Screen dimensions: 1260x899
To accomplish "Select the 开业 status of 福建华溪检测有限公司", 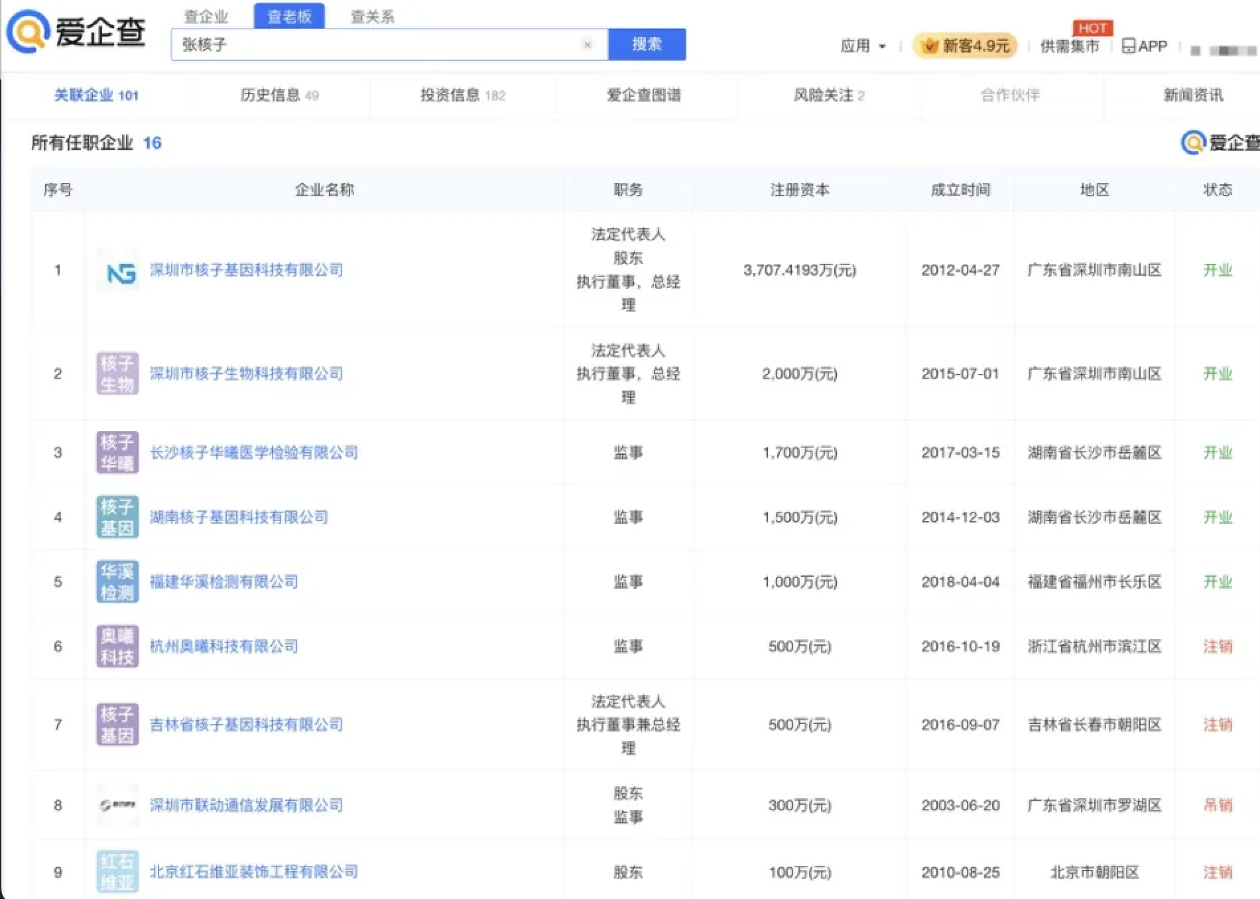I will [x=1218, y=581].
